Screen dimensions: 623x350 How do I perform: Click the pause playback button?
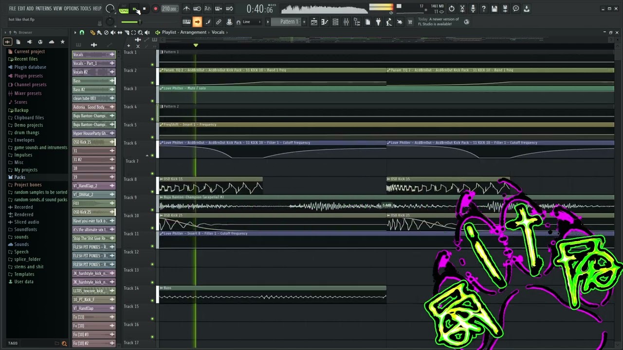click(134, 9)
